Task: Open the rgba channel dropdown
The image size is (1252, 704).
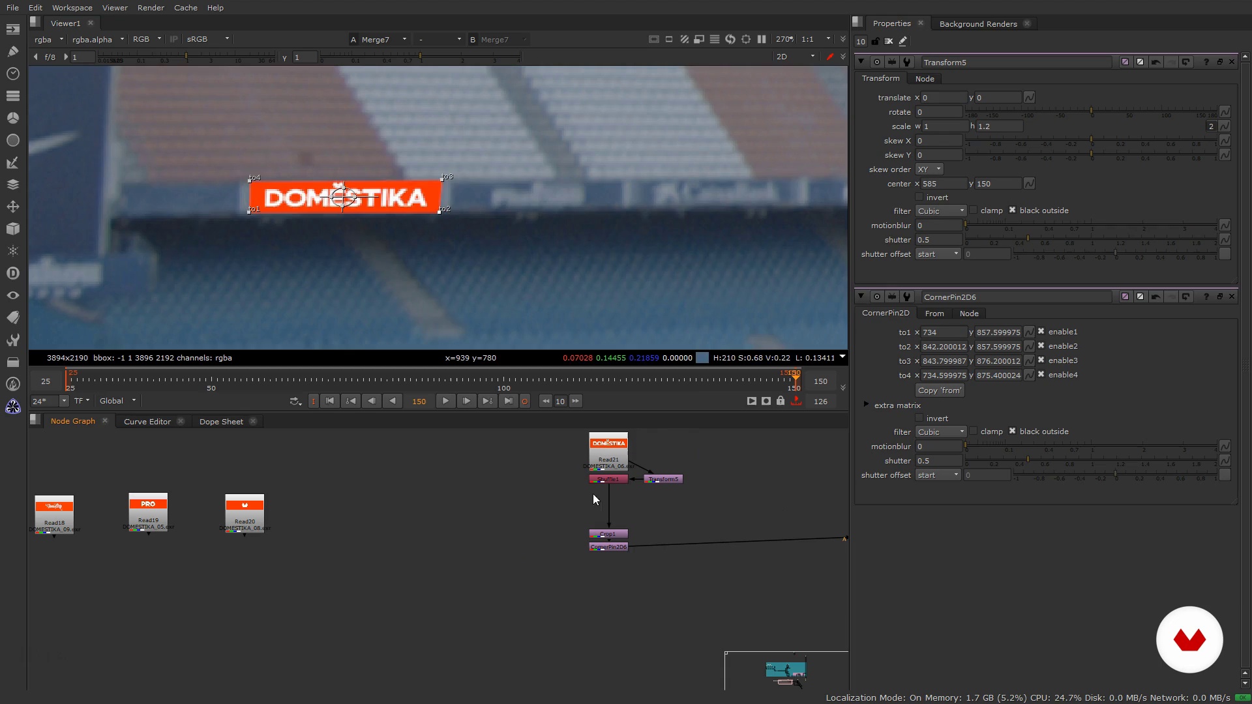Action: [48, 39]
